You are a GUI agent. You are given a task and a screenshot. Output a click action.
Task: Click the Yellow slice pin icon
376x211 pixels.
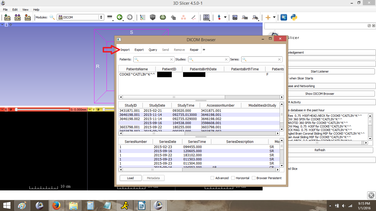pos(90,109)
